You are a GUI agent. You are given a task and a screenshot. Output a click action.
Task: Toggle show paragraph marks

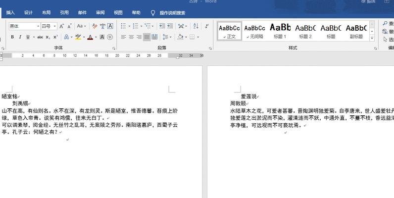click(x=206, y=26)
